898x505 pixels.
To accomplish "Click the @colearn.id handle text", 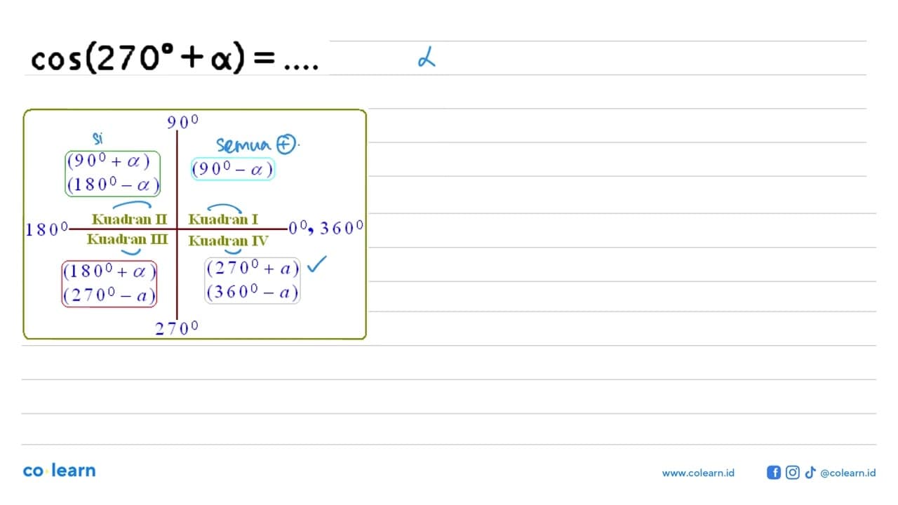I will point(847,473).
